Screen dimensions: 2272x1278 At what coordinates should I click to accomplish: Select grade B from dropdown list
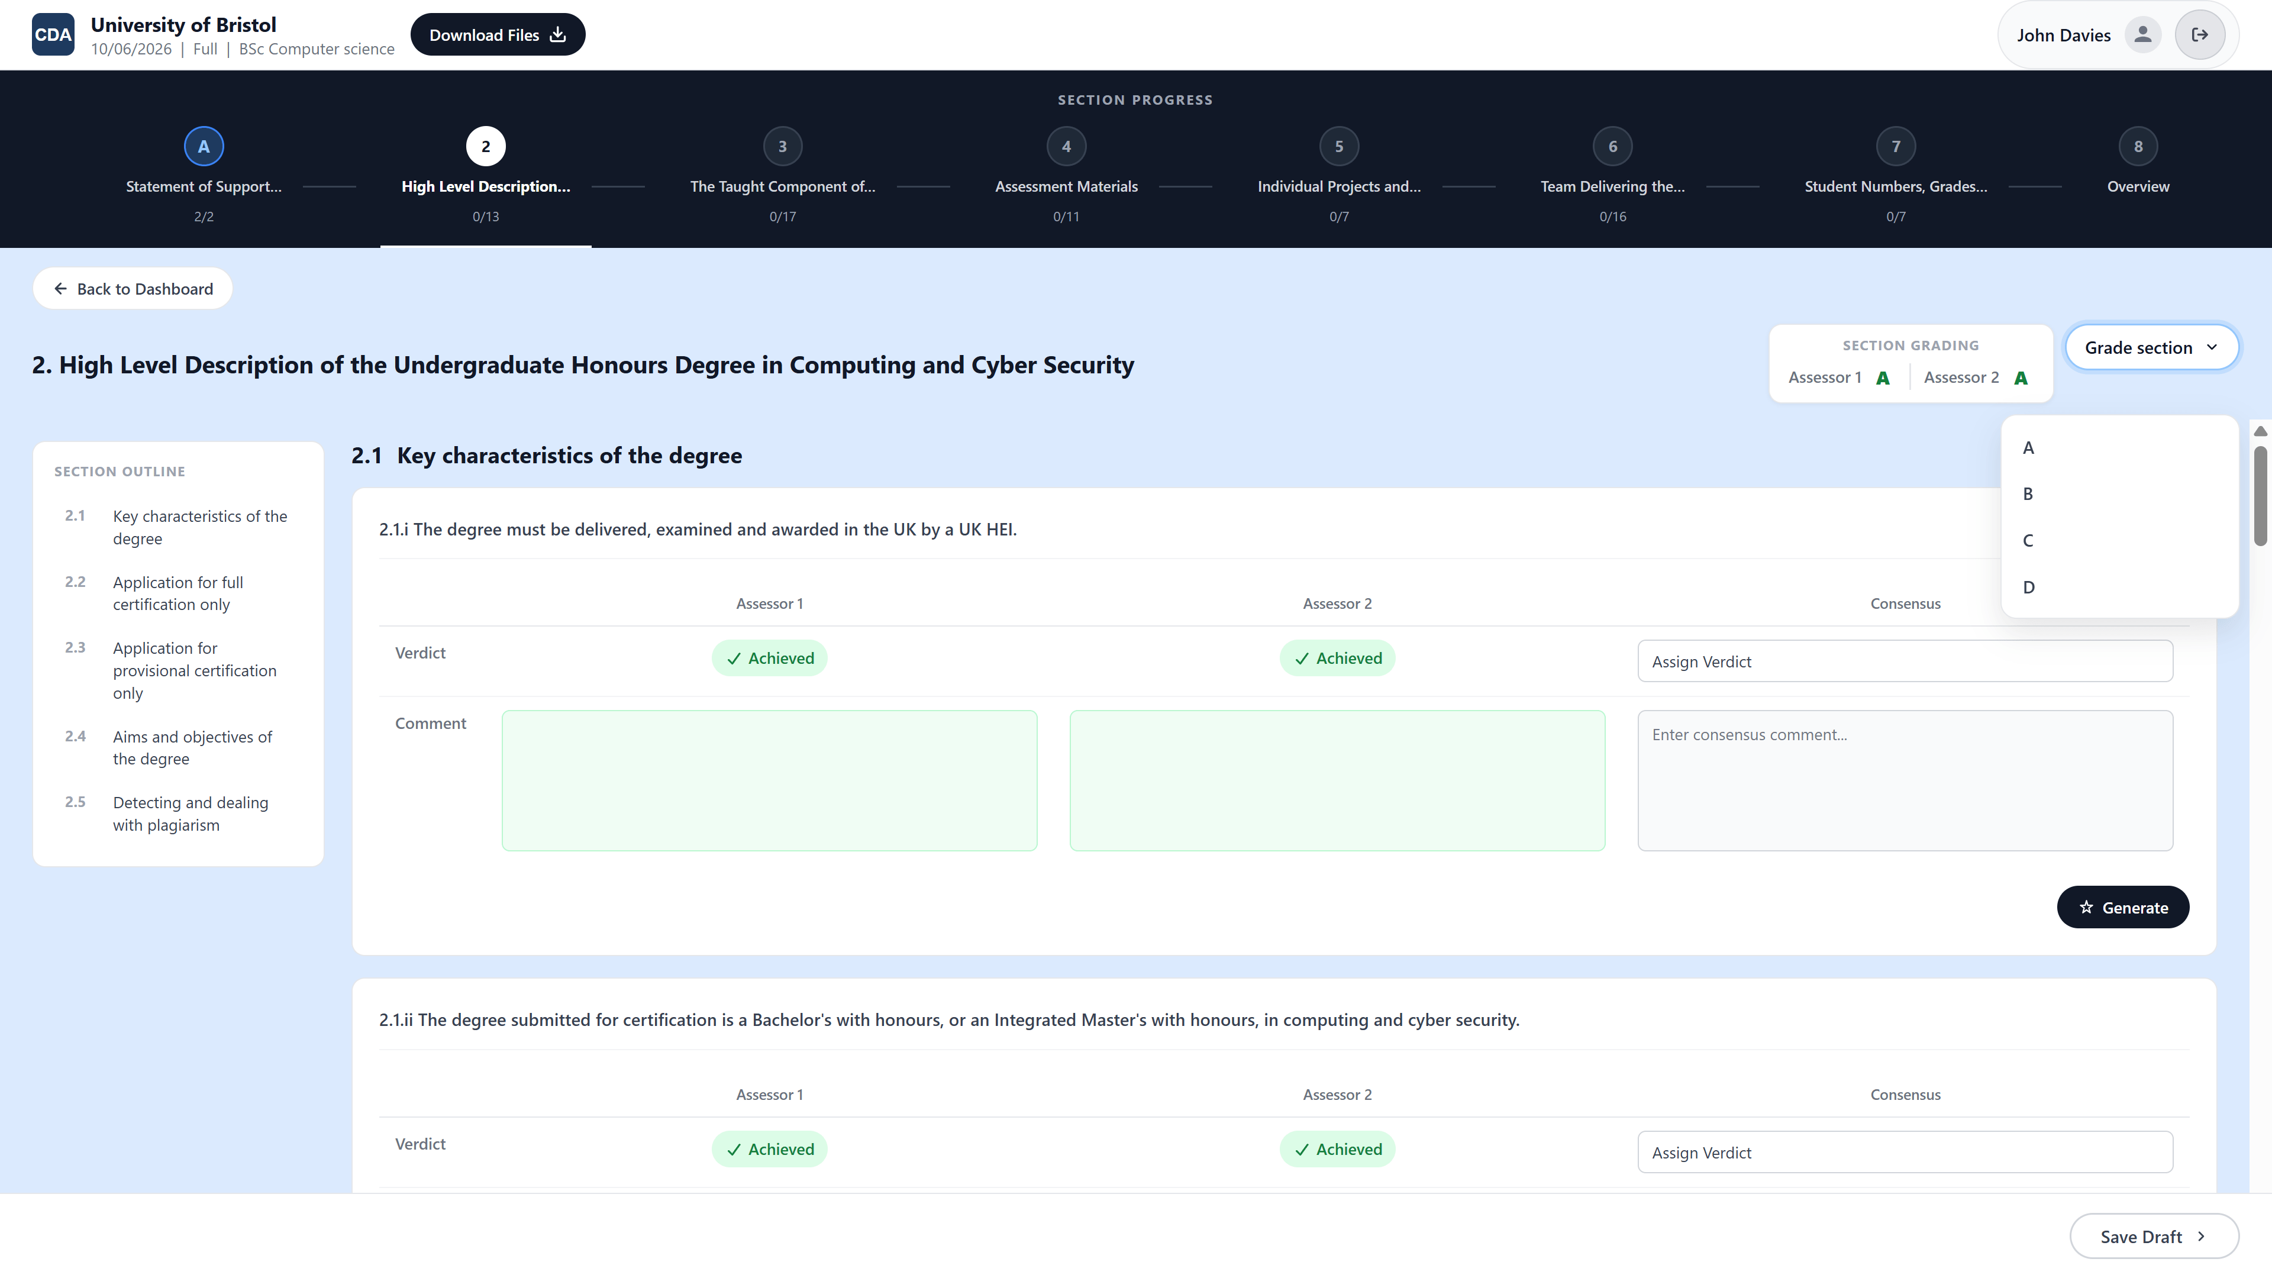pos(2119,494)
